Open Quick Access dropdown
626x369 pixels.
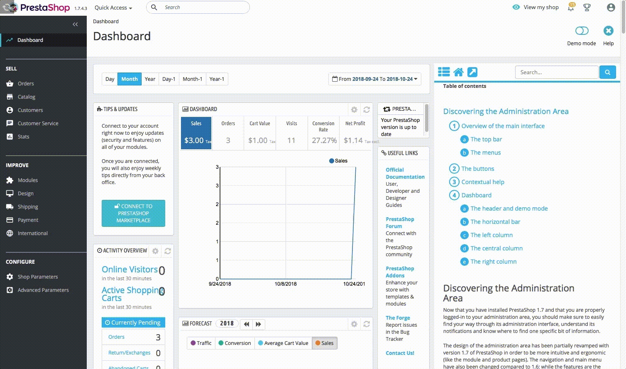(x=113, y=7)
